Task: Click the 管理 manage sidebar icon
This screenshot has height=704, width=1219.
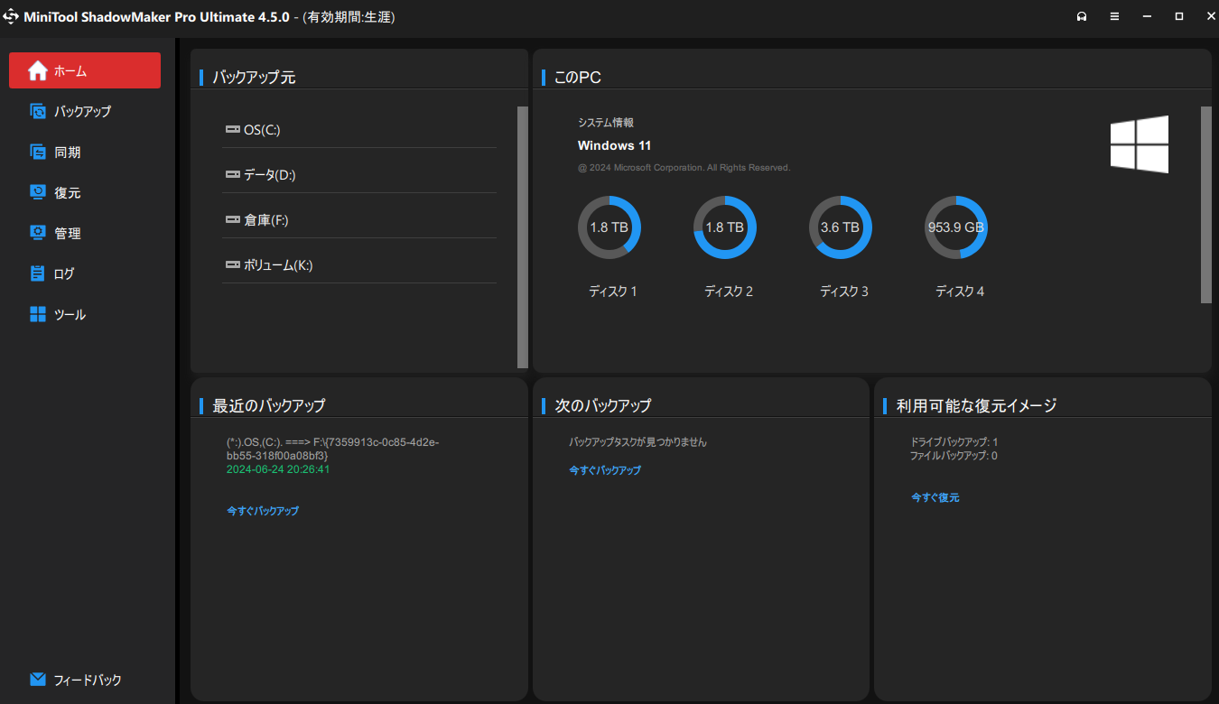Action: 38,233
